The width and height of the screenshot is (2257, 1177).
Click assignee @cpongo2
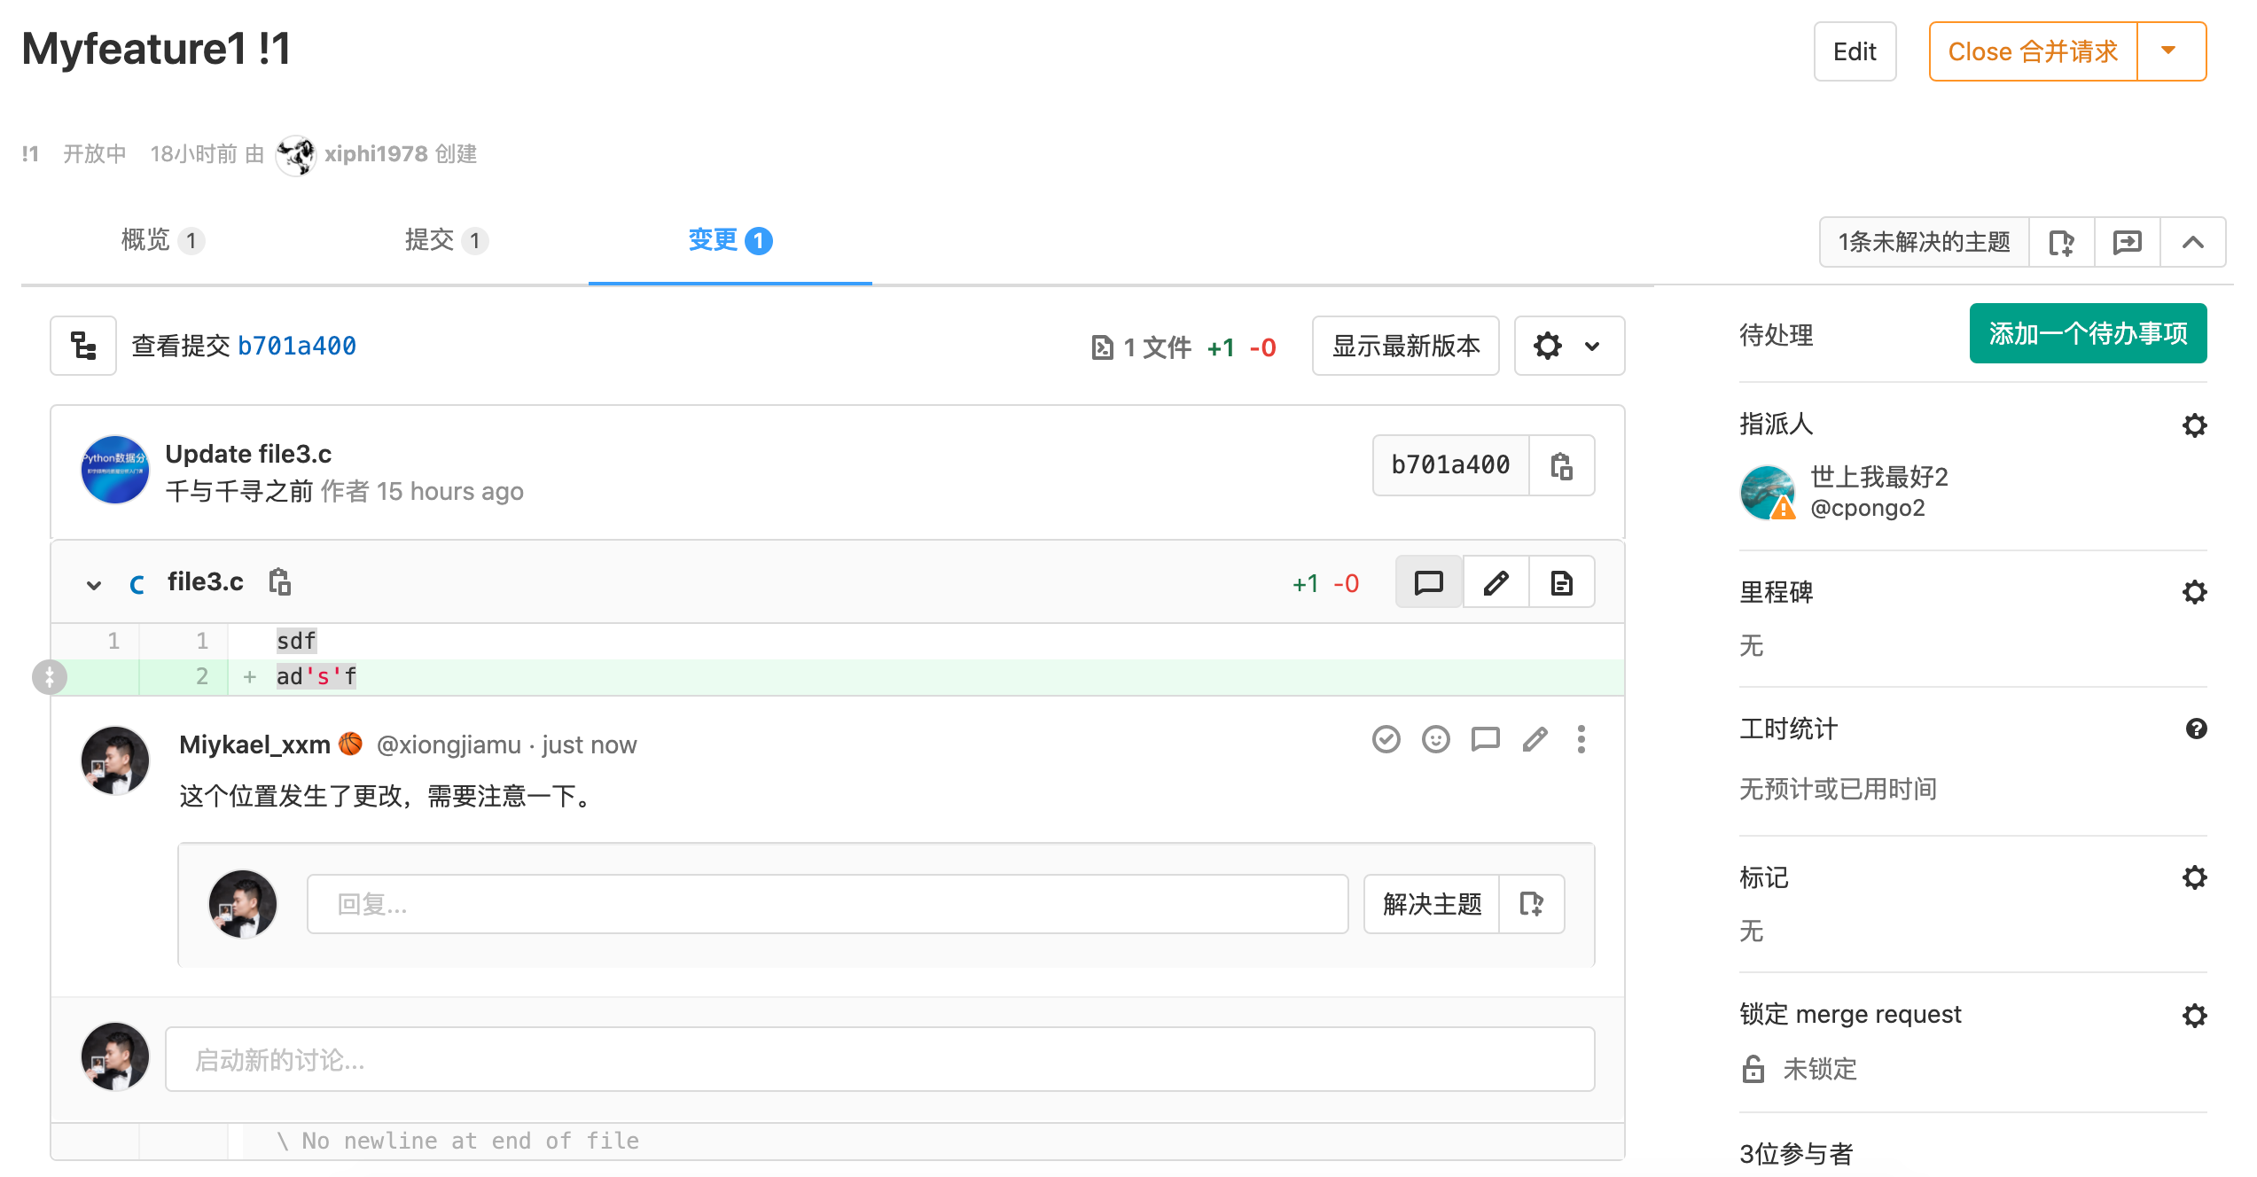click(x=1867, y=508)
